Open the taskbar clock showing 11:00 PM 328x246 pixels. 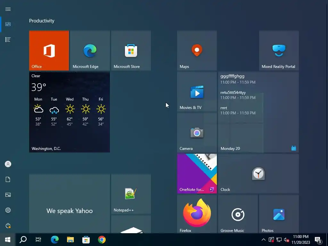point(301,240)
